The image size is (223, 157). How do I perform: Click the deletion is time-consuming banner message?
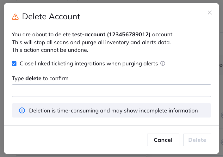pyautogui.click(x=113, y=111)
